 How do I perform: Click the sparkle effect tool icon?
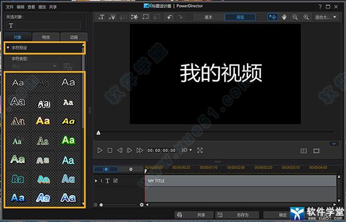coord(134,17)
